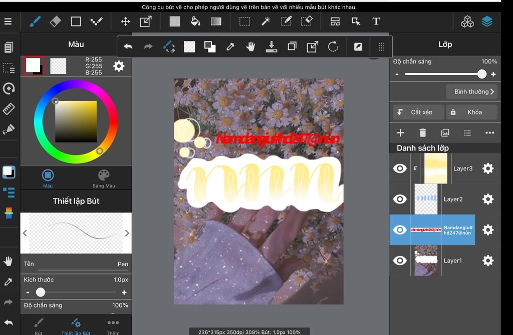
Task: Select the Text tool
Action: click(x=376, y=21)
